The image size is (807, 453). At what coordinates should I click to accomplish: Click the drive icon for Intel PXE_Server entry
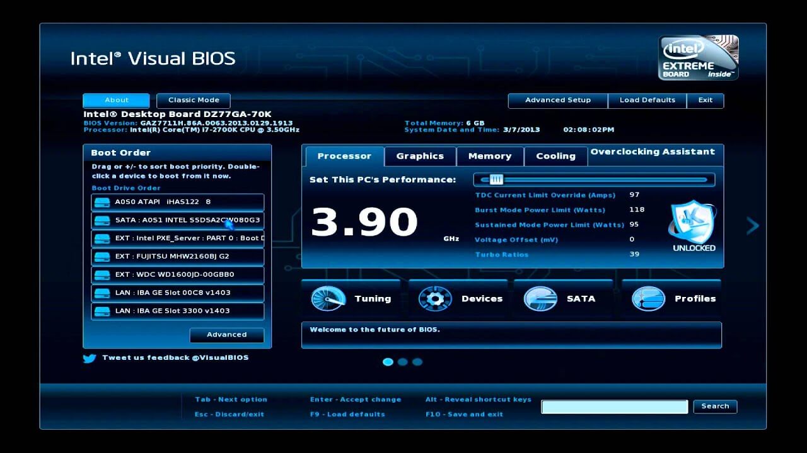(102, 238)
